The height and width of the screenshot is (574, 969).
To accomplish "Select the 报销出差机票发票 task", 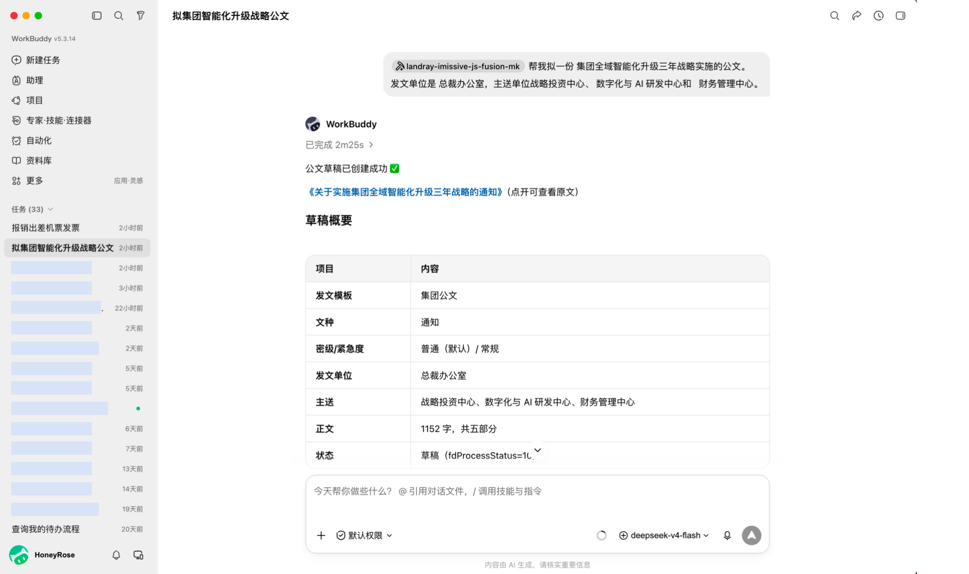I will pyautogui.click(x=78, y=228).
